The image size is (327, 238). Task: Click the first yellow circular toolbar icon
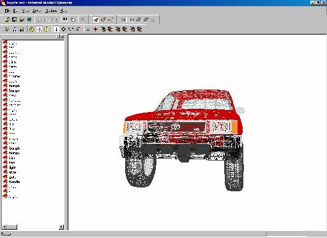pyautogui.click(x=32, y=29)
